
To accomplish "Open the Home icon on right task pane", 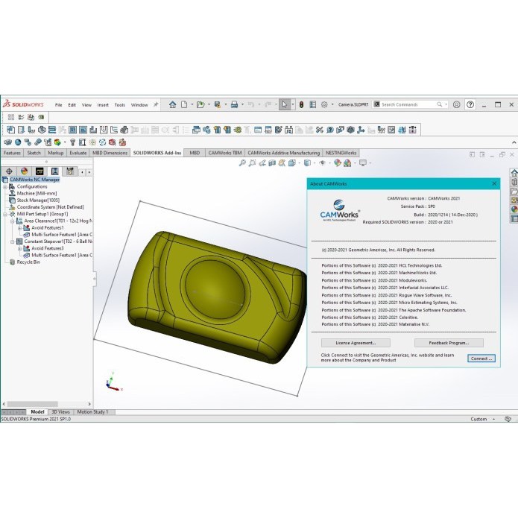I will pyautogui.click(x=514, y=173).
